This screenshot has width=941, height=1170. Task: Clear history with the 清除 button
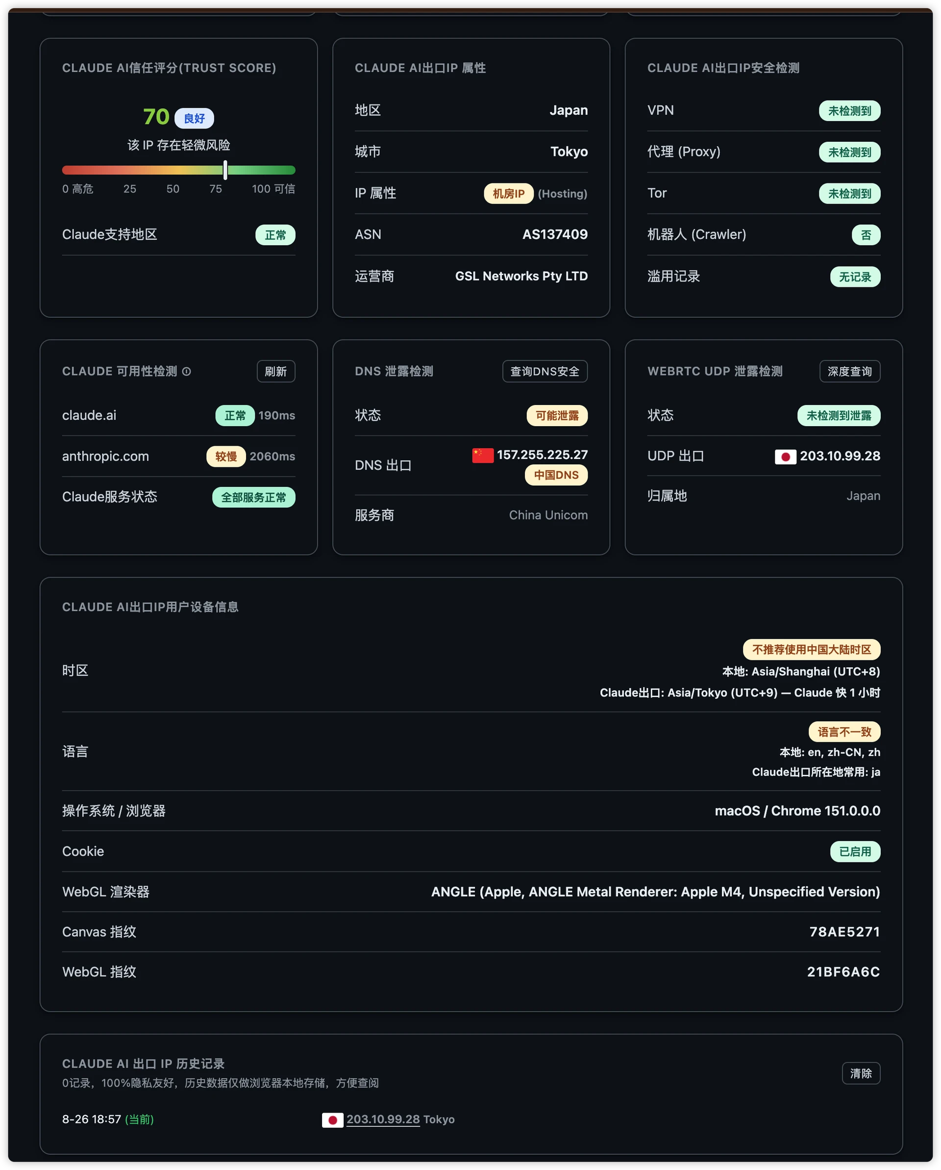861,1073
